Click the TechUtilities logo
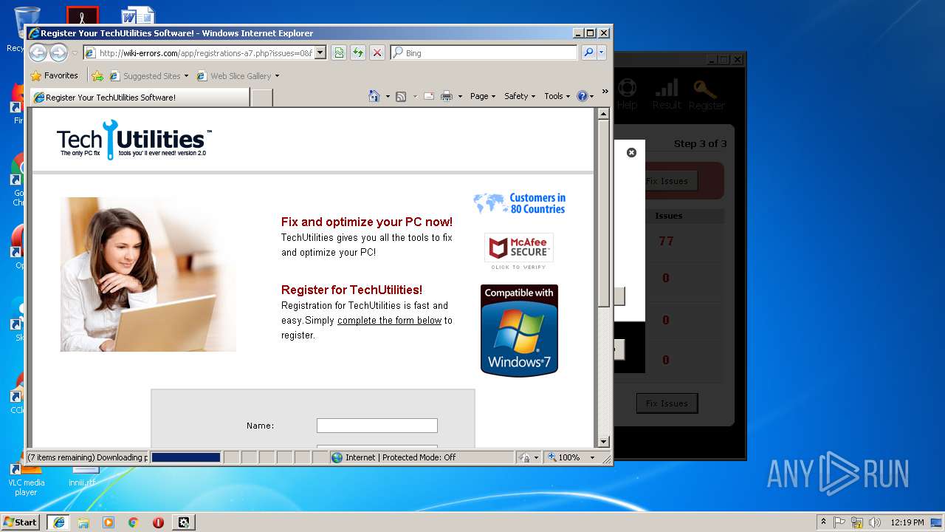This screenshot has height=532, width=945. tap(134, 140)
